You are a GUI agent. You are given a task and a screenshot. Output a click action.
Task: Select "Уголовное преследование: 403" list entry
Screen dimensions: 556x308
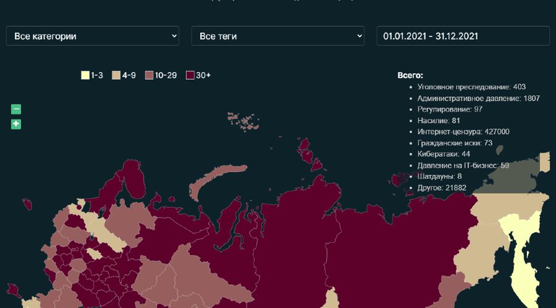(x=471, y=87)
